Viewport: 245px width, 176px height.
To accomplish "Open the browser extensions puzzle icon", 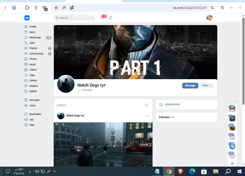I will 27,8.
